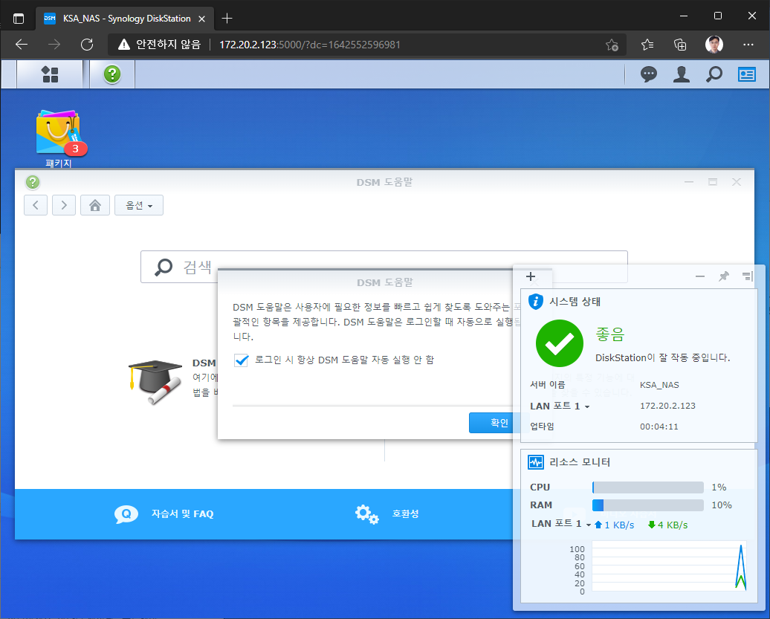Click the 검색 search field in Help

[x=384, y=267]
